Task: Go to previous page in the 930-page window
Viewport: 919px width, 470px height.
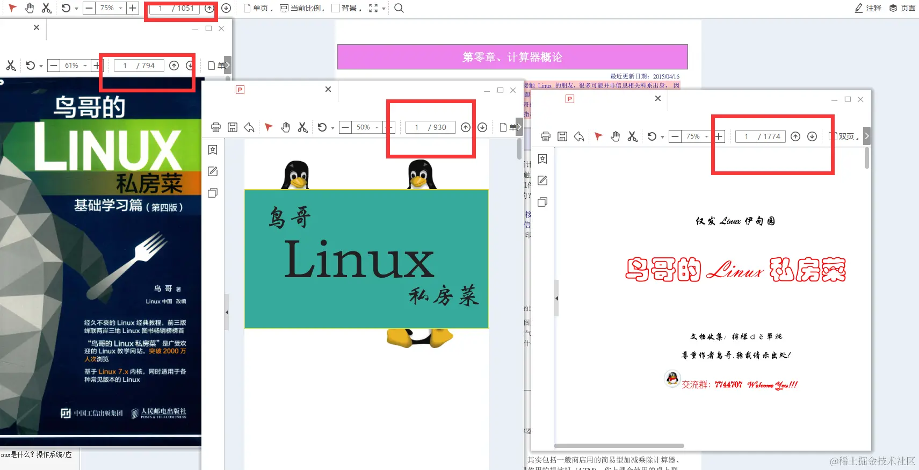Action: [x=466, y=127]
